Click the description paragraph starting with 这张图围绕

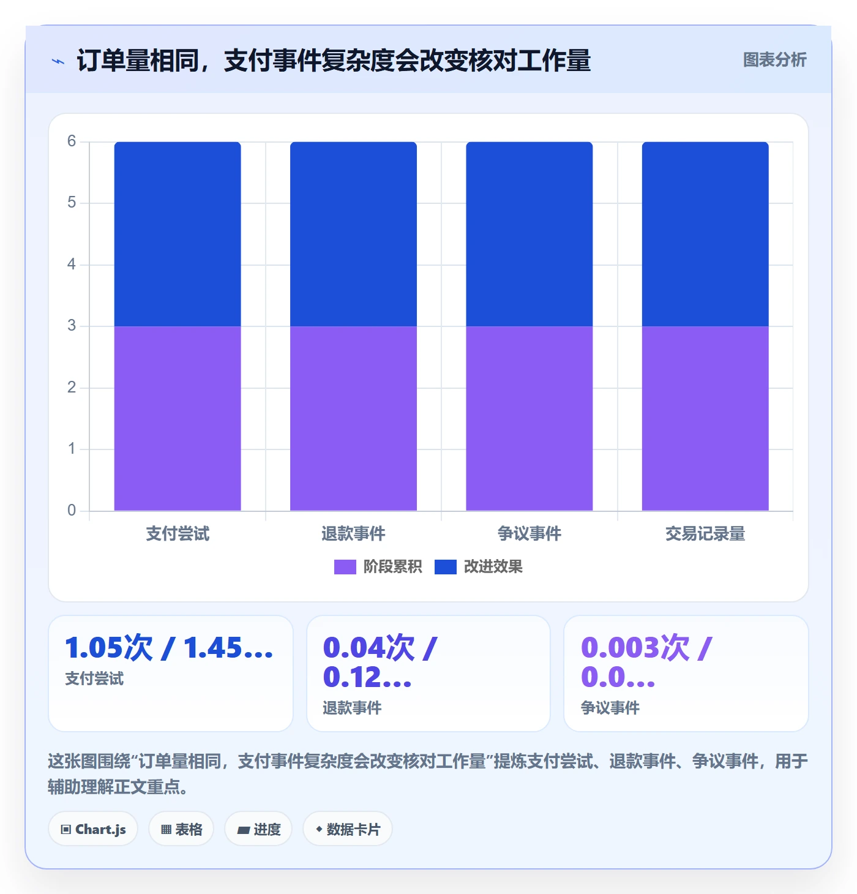[x=428, y=774]
